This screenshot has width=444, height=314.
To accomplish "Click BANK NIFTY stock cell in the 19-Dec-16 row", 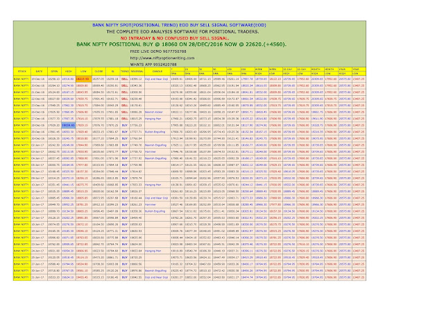I will click(22, 79).
